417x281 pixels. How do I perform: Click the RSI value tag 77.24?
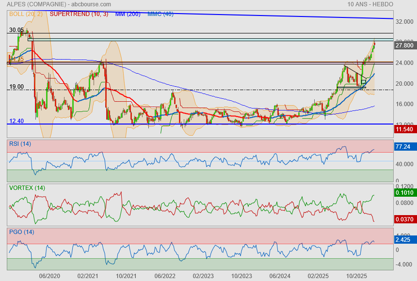(x=404, y=146)
